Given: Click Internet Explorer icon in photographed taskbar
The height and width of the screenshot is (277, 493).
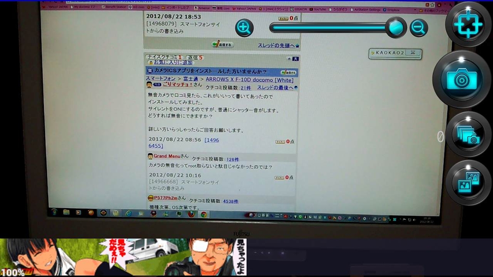Looking at the screenshot, I should coord(128,213).
